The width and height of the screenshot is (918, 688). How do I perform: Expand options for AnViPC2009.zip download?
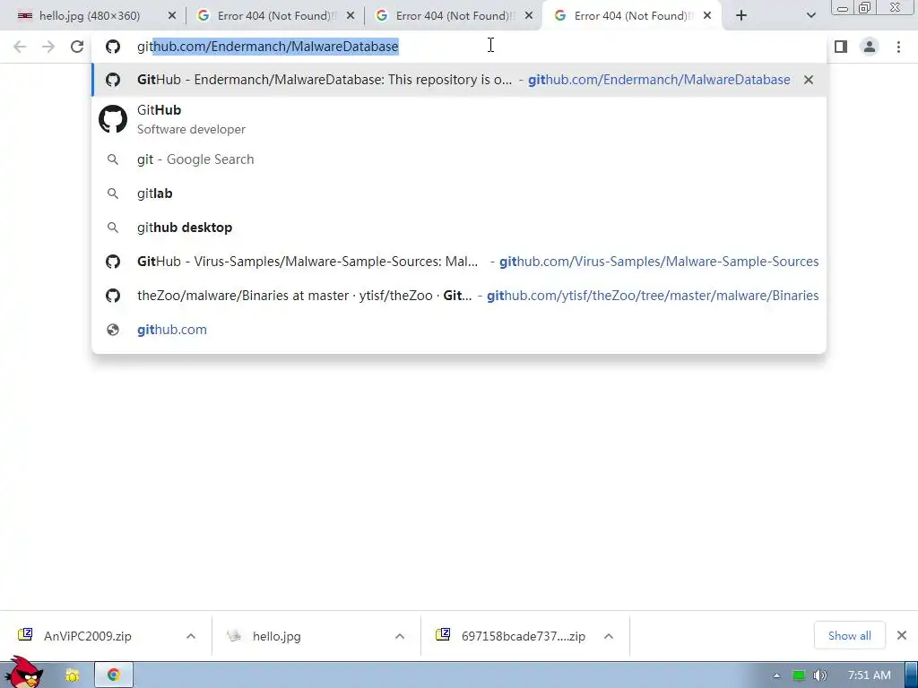[191, 636]
